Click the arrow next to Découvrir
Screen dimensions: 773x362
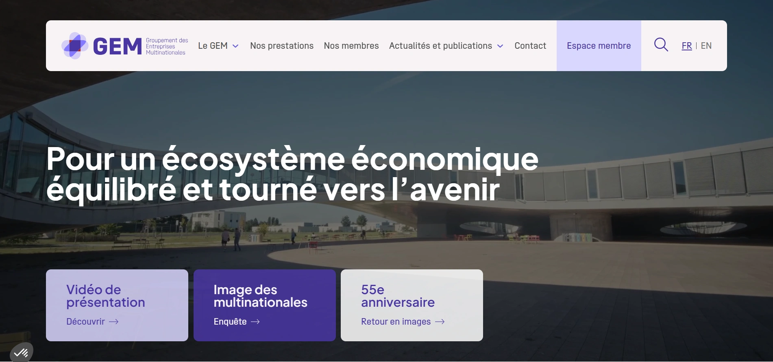point(114,322)
